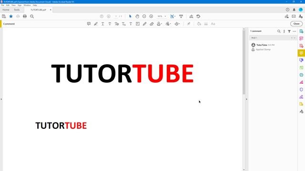The height and width of the screenshot is (171, 305).
Task: Click the stamp tag toolbar icon
Action: pos(198,16)
